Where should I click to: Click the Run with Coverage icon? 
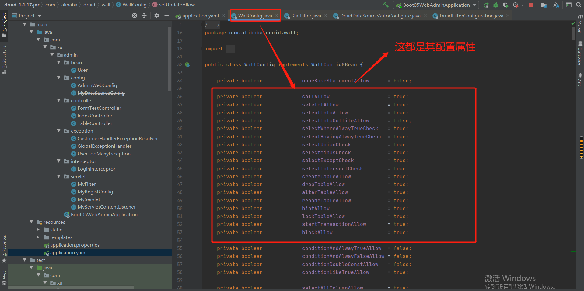click(x=505, y=5)
